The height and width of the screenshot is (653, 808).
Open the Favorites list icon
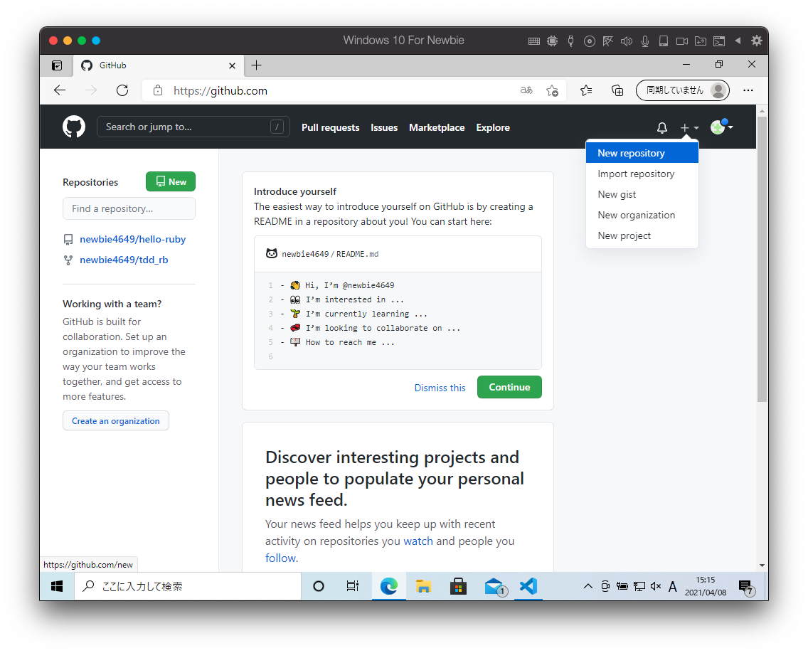click(586, 91)
